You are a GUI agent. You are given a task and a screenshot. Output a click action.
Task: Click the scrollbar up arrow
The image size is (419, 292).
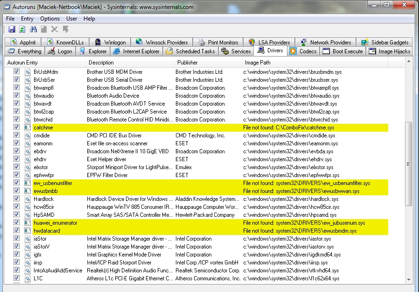[409, 62]
